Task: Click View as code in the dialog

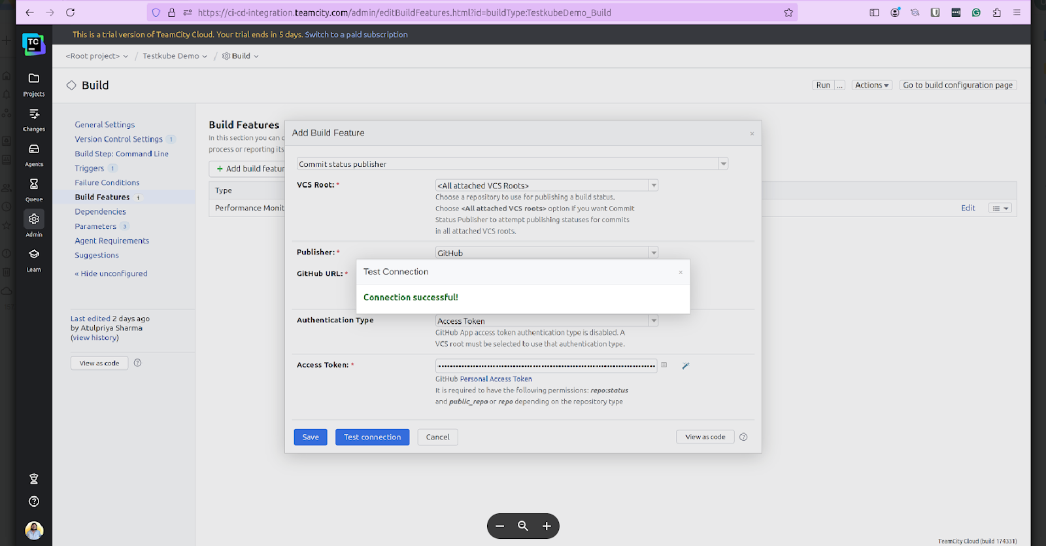Action: [705, 437]
